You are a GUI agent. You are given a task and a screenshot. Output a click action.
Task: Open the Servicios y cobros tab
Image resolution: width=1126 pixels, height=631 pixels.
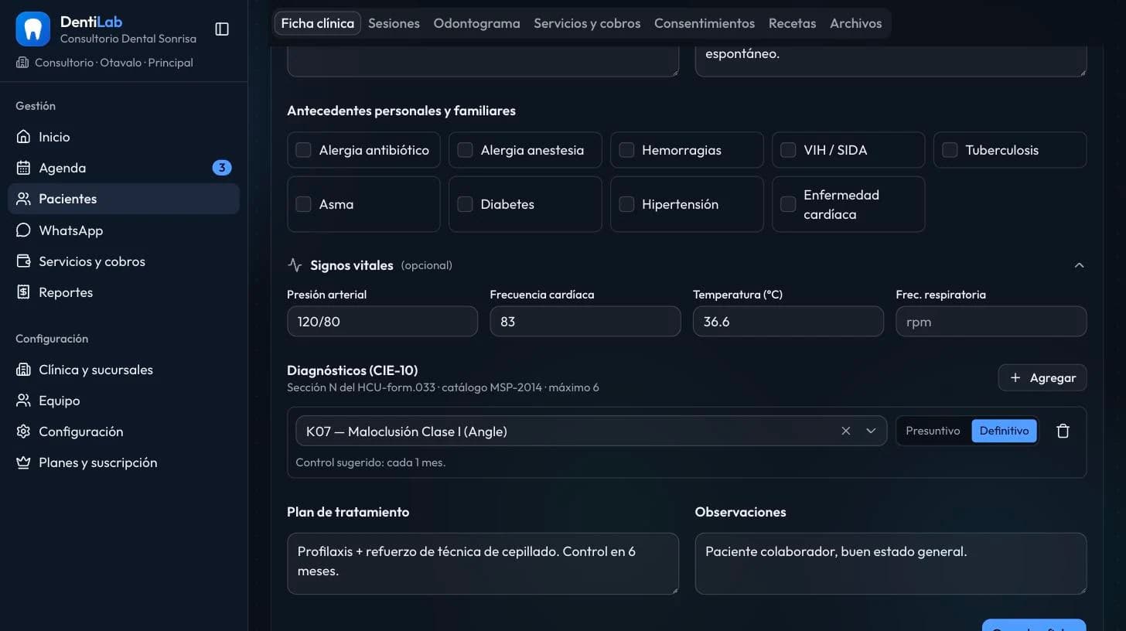(587, 23)
